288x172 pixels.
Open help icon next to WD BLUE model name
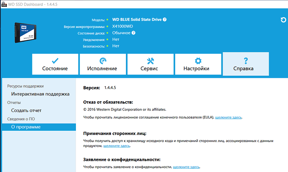[165, 19]
